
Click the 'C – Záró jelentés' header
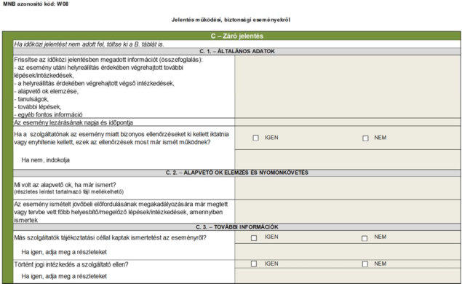(237, 36)
